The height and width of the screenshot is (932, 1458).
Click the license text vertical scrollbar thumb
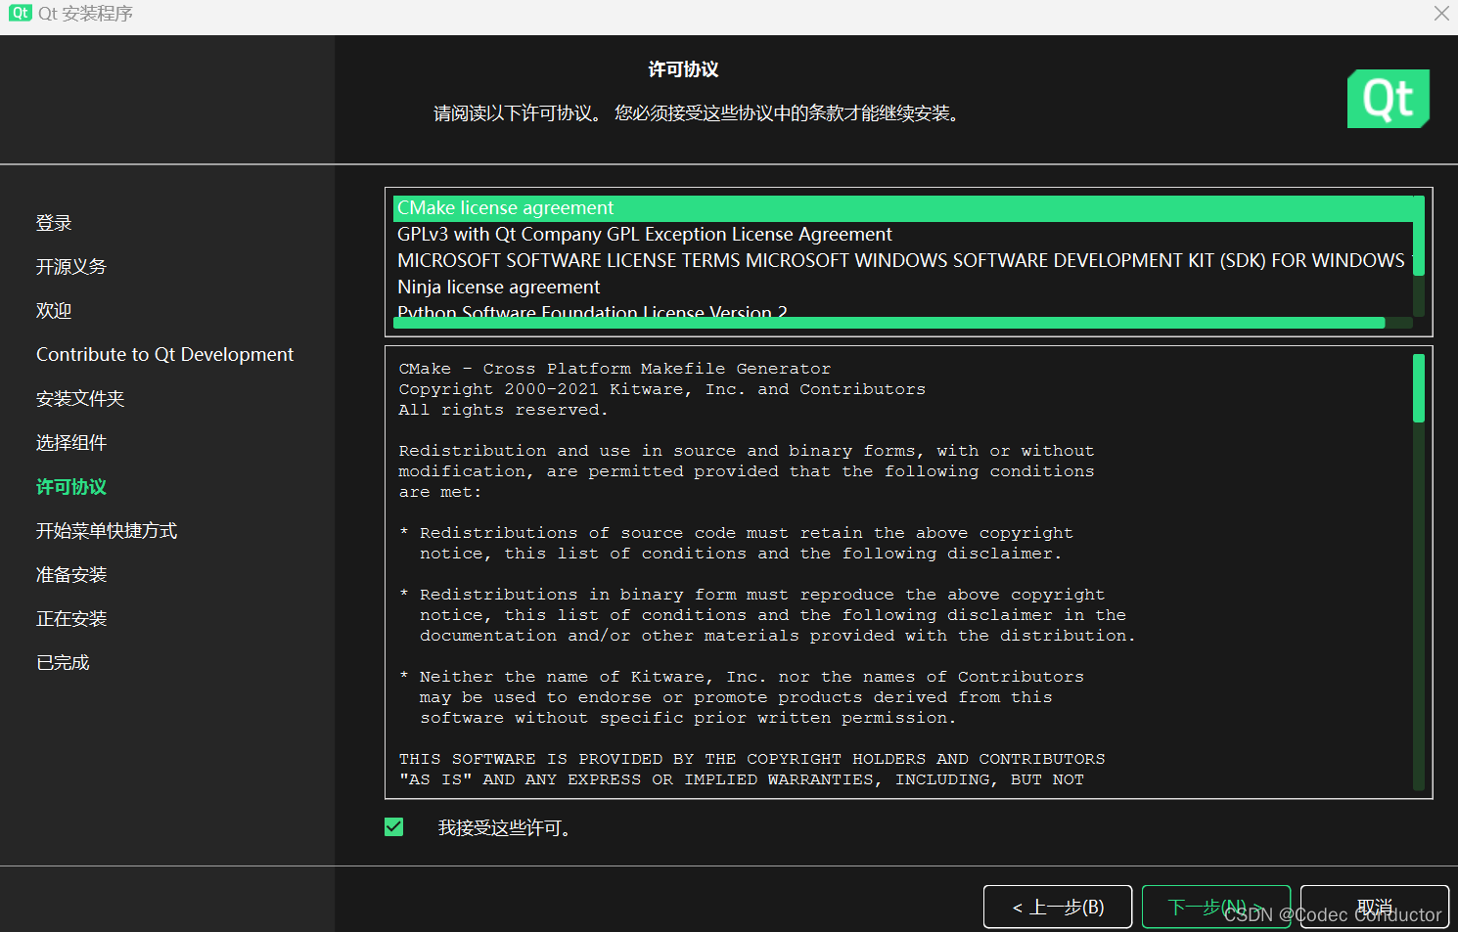(x=1419, y=388)
